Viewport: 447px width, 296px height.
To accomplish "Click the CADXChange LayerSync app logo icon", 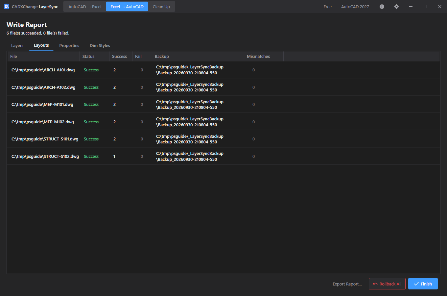I will (7, 7).
